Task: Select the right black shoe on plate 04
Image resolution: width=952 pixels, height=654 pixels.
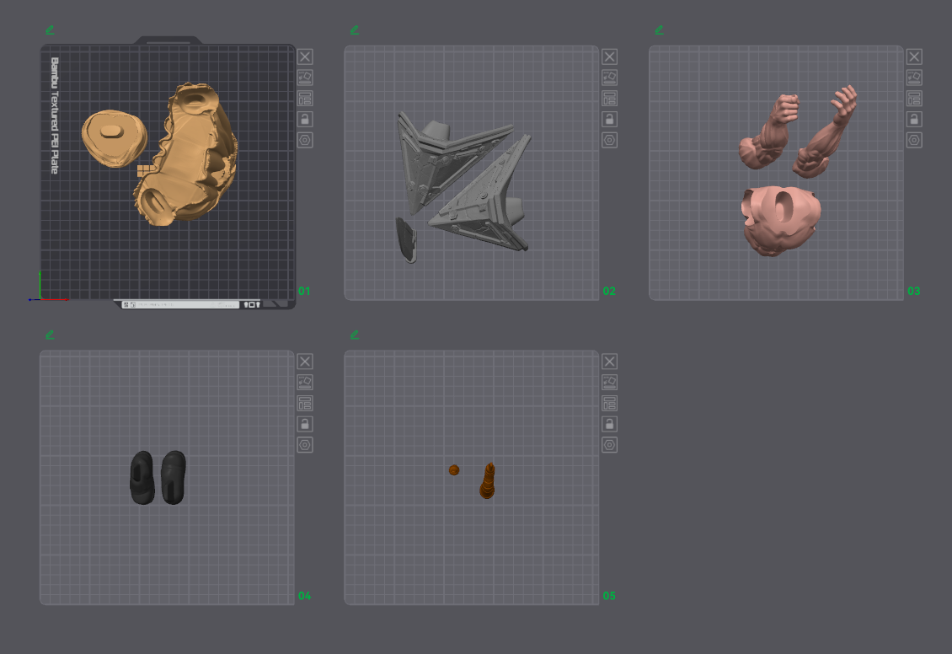Action: pos(174,477)
